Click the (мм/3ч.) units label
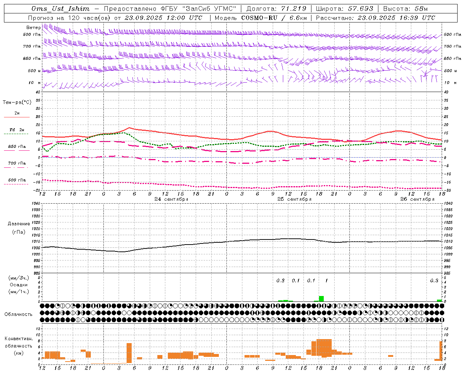The image size is (463, 371). tap(19, 278)
